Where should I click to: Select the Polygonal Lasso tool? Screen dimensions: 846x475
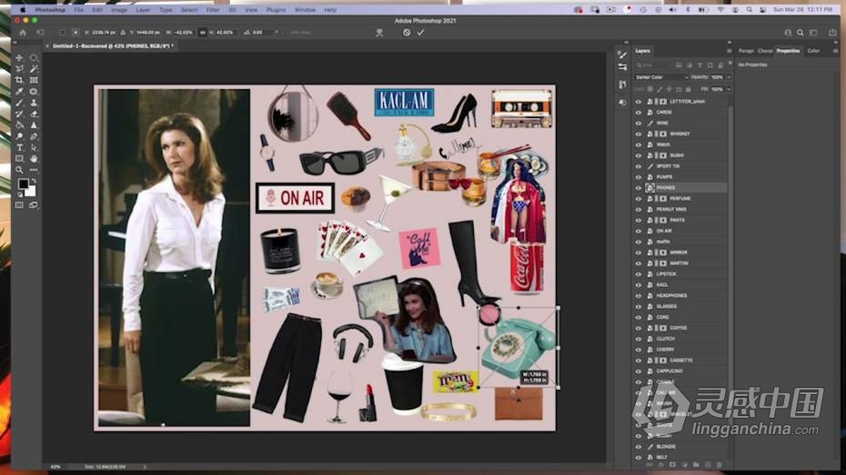click(19, 69)
